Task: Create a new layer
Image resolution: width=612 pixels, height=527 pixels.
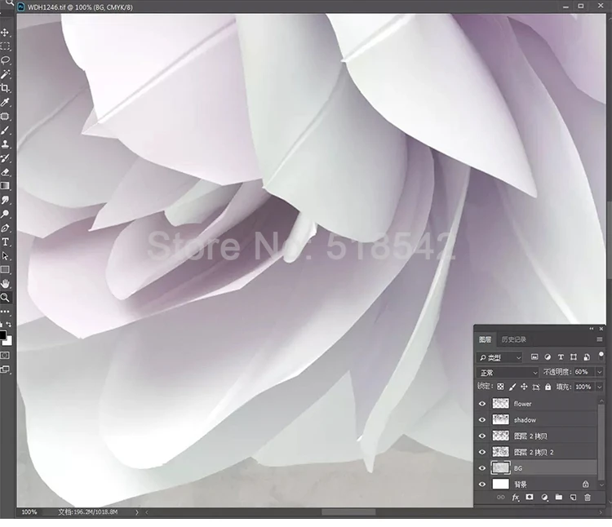Action: pos(573,498)
